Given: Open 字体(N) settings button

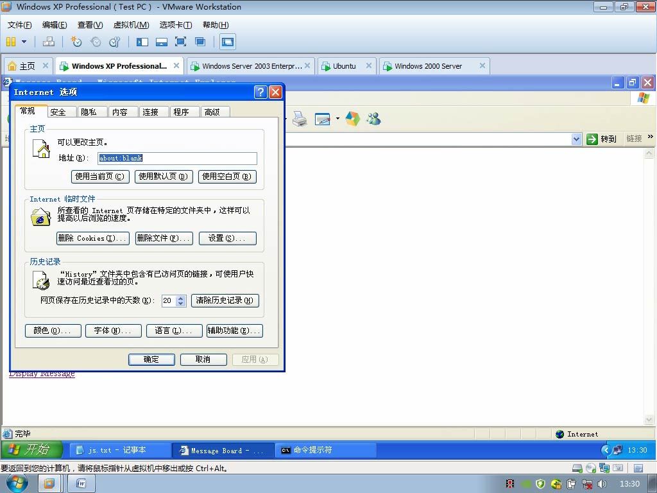Looking at the screenshot, I should (113, 331).
